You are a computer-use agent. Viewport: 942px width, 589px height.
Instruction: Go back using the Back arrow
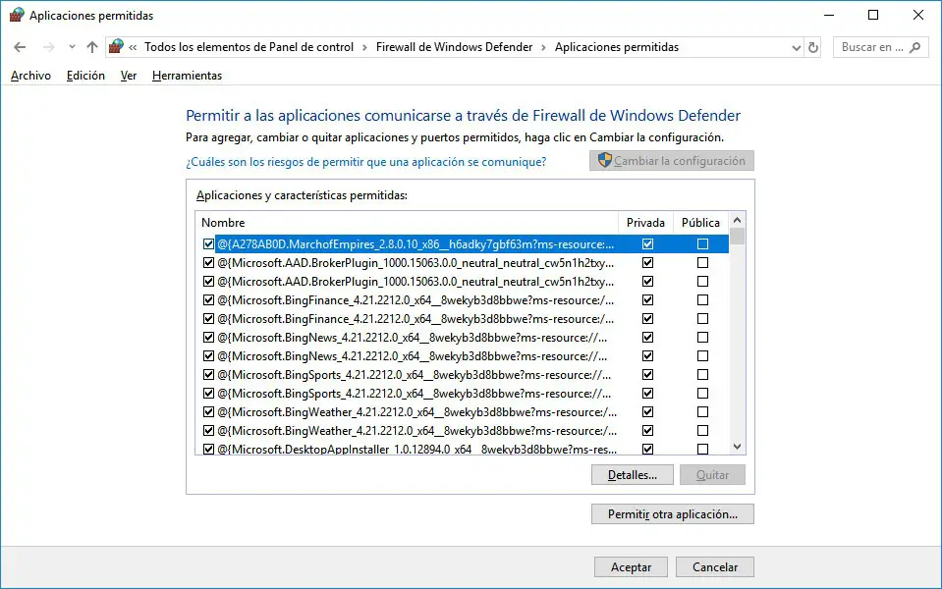(x=20, y=47)
